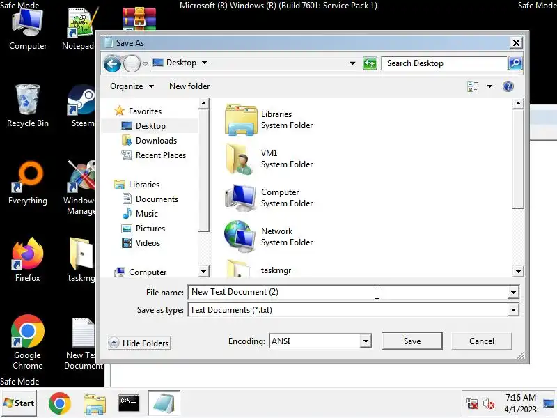
Task: Open Chrome from the taskbar
Action: 60,403
